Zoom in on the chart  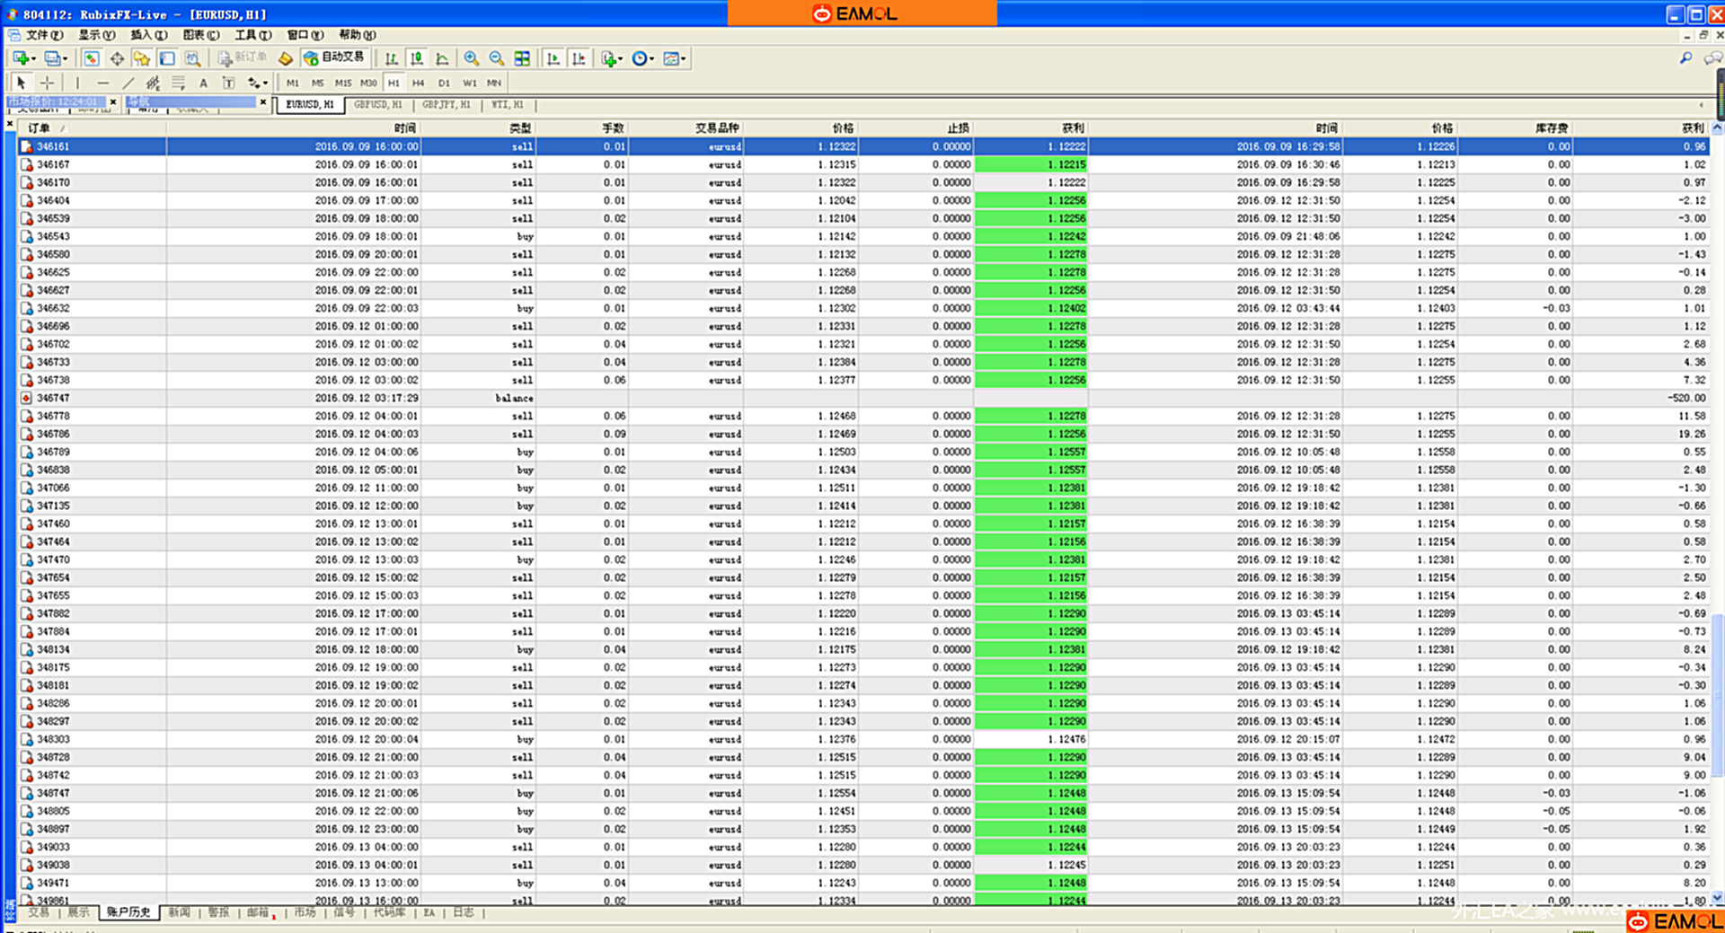pos(471,58)
